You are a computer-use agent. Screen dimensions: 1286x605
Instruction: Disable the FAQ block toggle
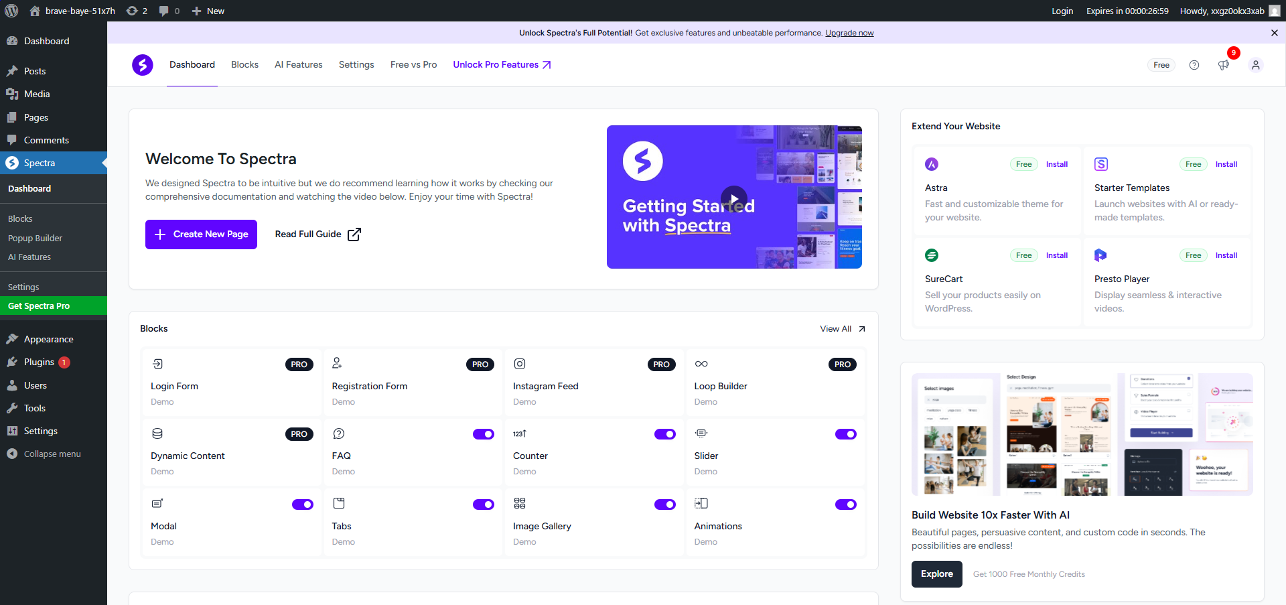[483, 434]
